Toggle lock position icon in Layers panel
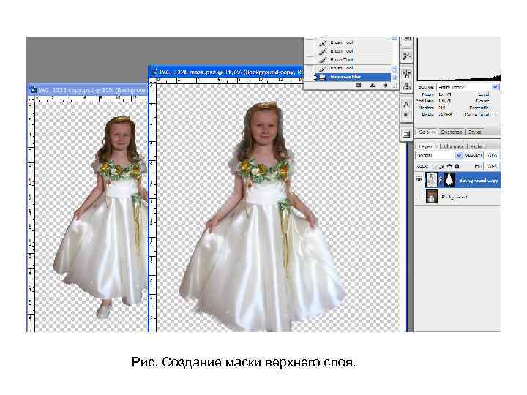This screenshot has height=395, width=527. pos(449,166)
